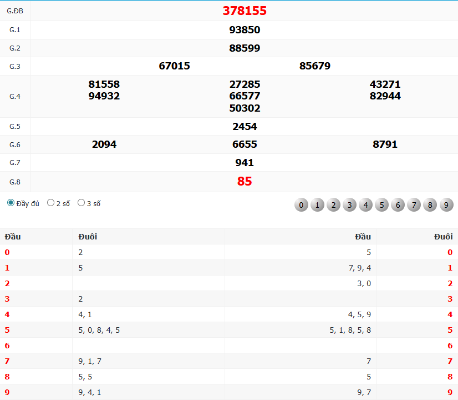Click the red head digit 5 row label
This screenshot has width=458, height=400.
pos(7,330)
